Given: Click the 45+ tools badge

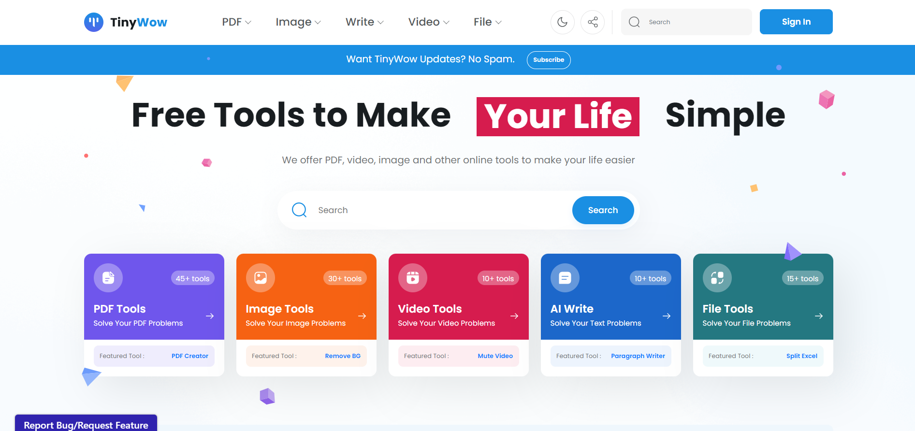Looking at the screenshot, I should click(x=192, y=278).
